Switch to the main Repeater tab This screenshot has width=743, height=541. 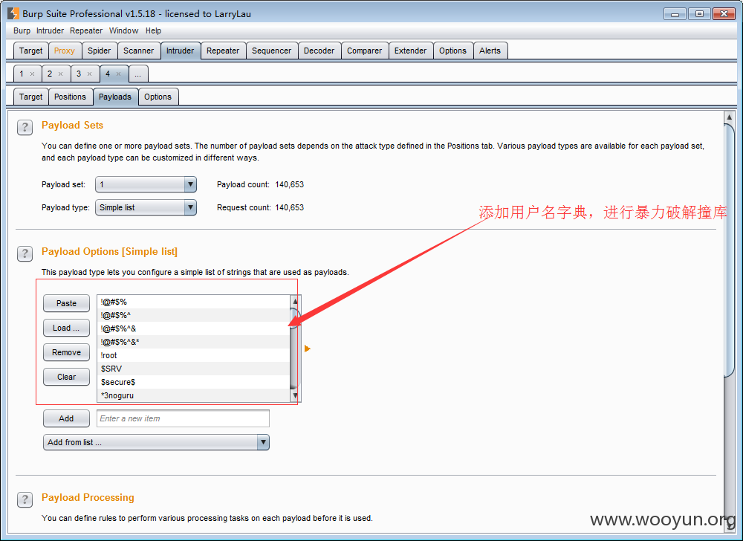[223, 51]
